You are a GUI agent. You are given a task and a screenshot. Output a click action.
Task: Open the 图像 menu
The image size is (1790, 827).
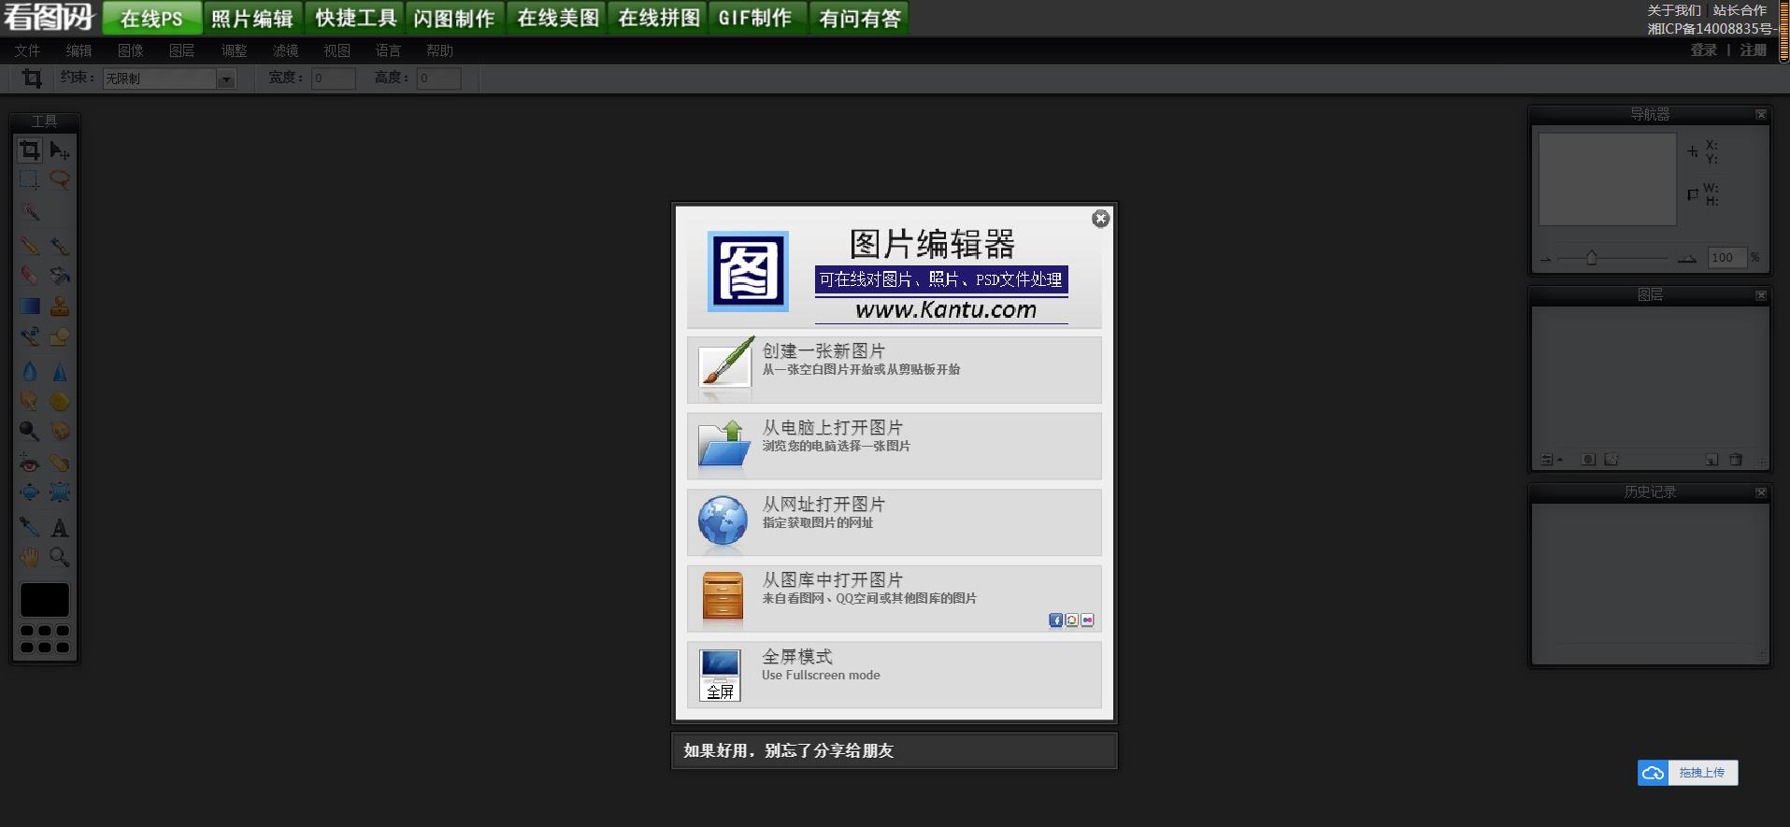pyautogui.click(x=130, y=50)
